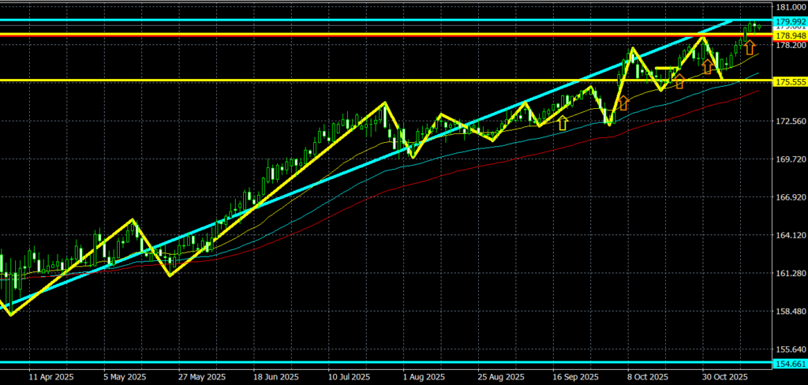The height and width of the screenshot is (385, 808).
Task: Select orange arrow between 175.555 and 178.948 lines
Action: [x=709, y=66]
